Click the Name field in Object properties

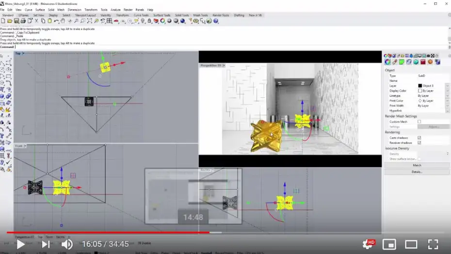(x=433, y=81)
